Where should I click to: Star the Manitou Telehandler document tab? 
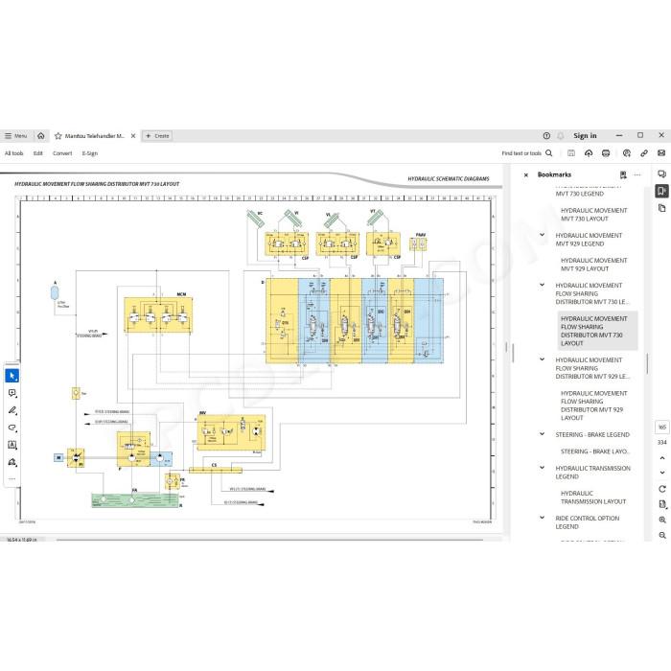coord(58,136)
